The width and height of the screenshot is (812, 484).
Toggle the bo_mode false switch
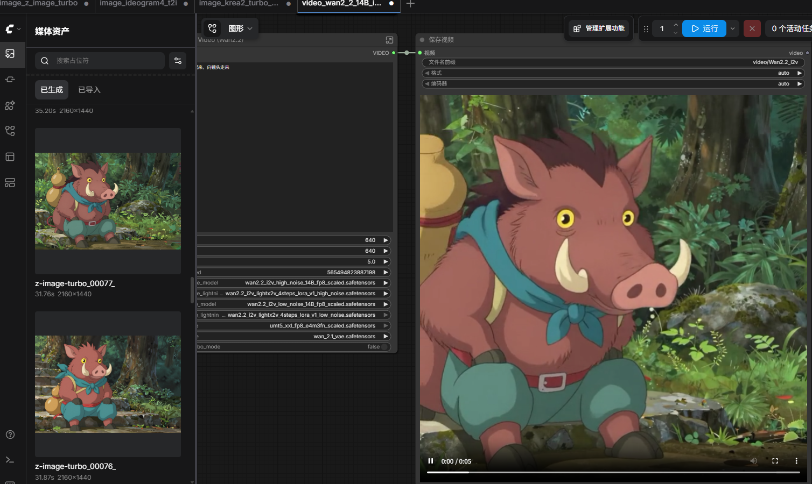click(385, 347)
